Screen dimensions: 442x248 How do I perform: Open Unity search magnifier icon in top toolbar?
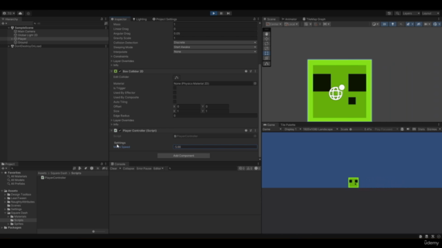coord(397,14)
